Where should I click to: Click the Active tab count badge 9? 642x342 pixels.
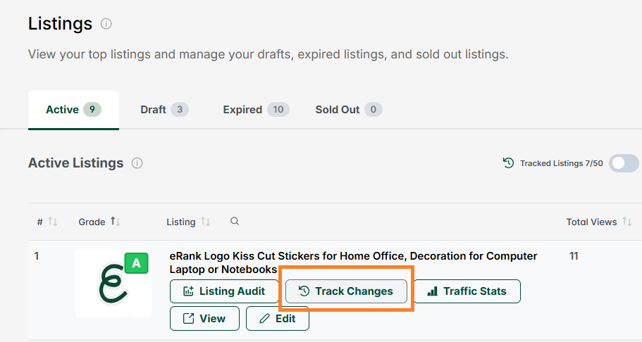[x=92, y=109]
